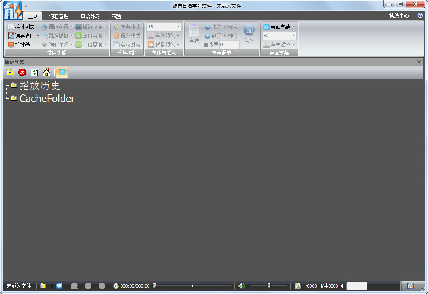Switch to the 主页 home tab

click(x=32, y=16)
